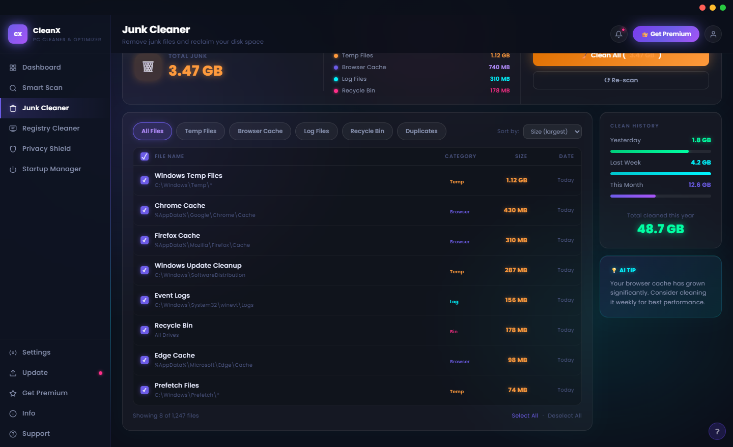The height and width of the screenshot is (447, 733).
Task: Uncheck Chrome Cache checkbox
Action: point(145,210)
